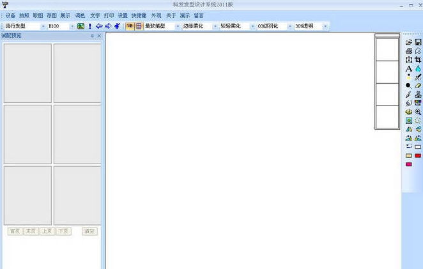This screenshot has width=423, height=269.
Task: Click the 首页 first page button
Action: click(15, 231)
